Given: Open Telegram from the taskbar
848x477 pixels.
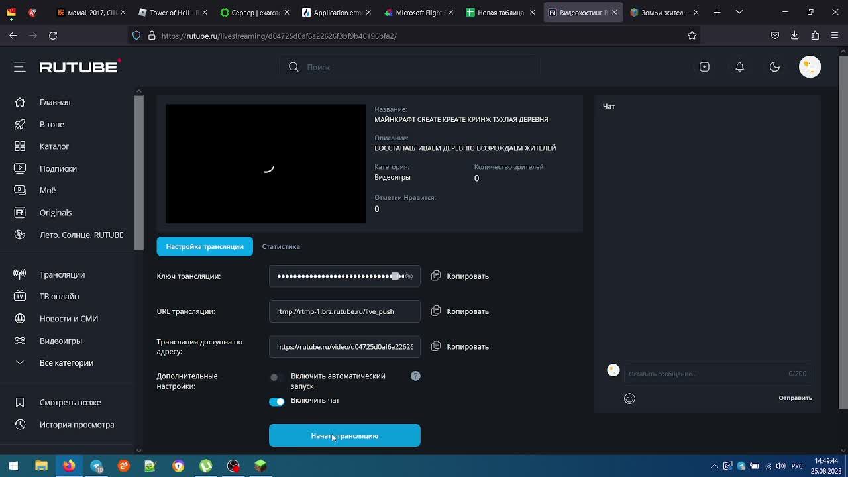Looking at the screenshot, I should (x=96, y=466).
